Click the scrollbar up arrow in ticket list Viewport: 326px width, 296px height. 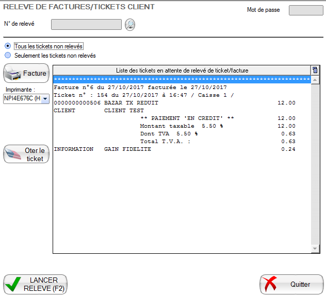point(315,80)
